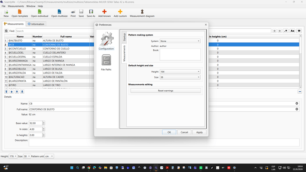Click the New file toolbar icon

coord(6,13)
